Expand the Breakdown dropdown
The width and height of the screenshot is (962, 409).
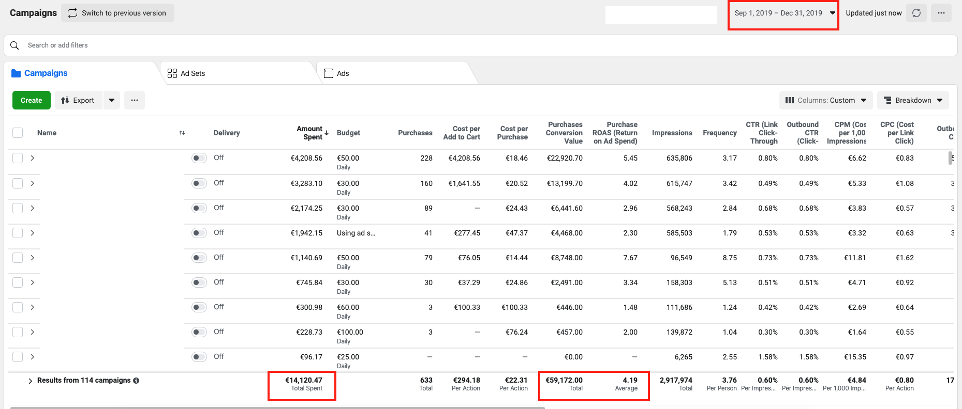(913, 100)
